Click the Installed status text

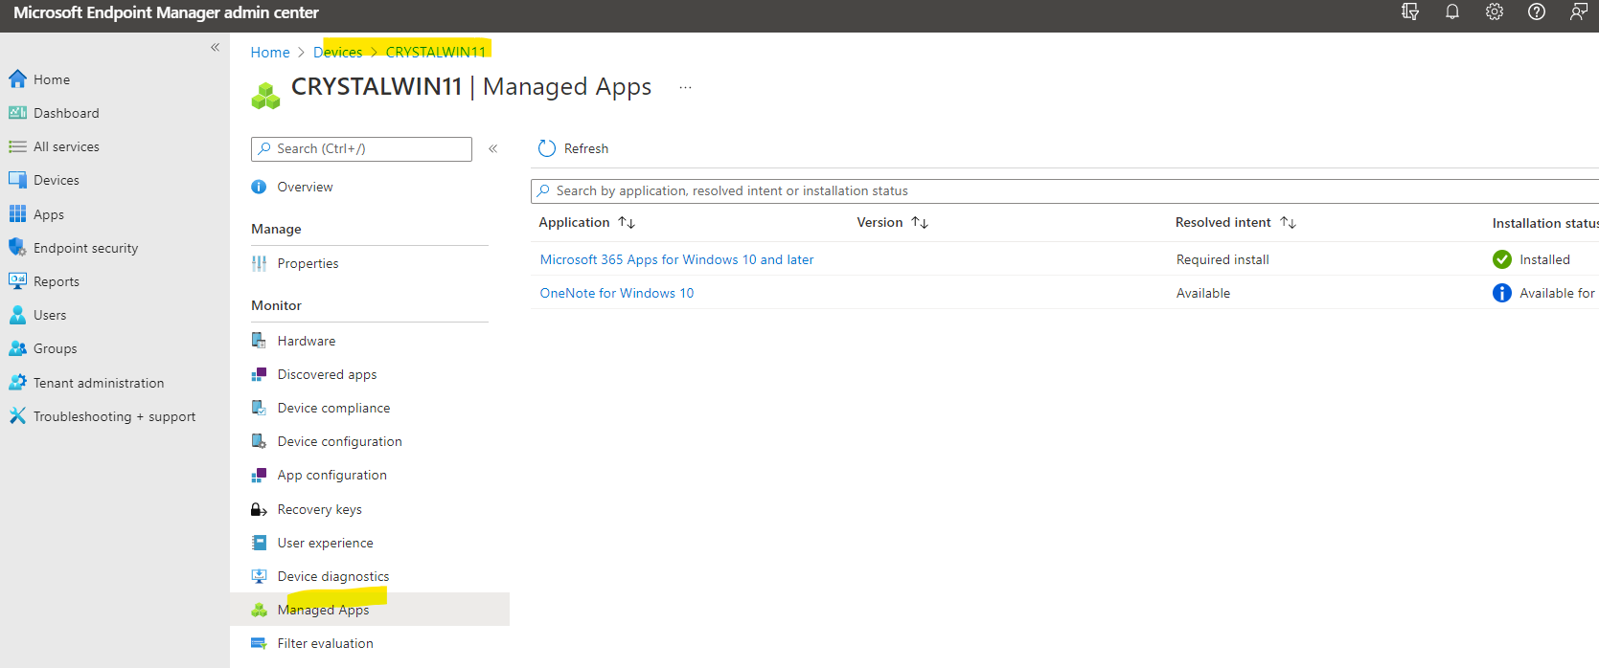coord(1544,259)
